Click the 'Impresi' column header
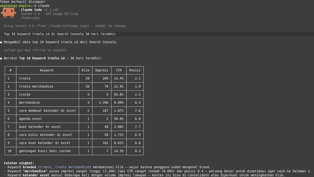314x177 pixels. [102, 70]
